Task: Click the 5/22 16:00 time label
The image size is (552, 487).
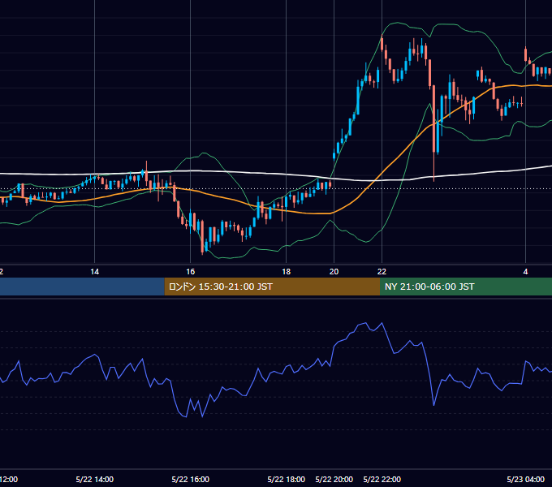Action: point(191,479)
